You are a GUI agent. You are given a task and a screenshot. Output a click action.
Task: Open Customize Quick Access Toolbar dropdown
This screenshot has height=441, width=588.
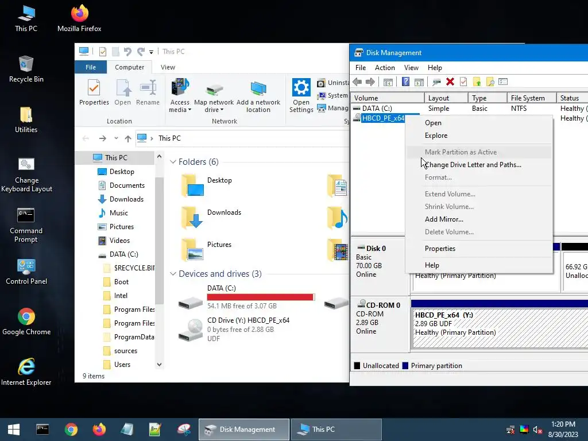point(151,52)
